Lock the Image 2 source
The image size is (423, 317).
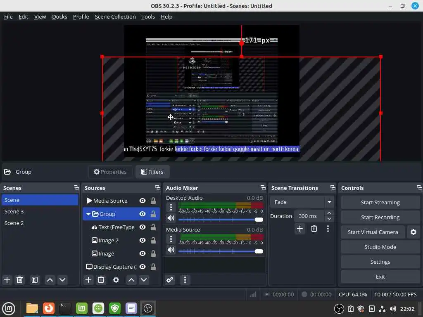tap(153, 240)
